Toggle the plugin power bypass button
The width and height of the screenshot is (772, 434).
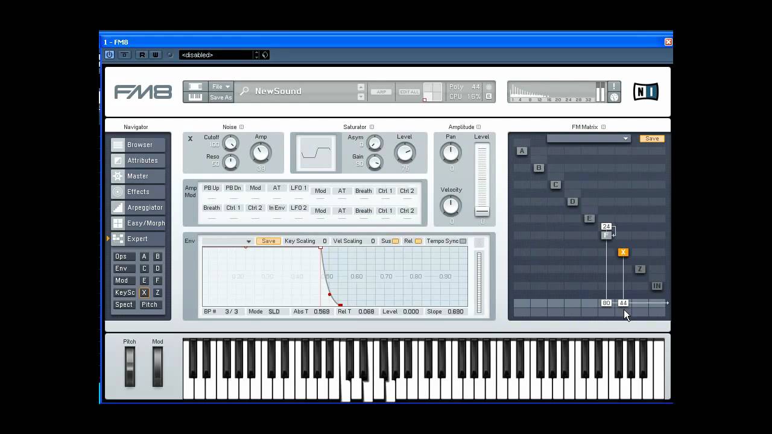pos(109,55)
